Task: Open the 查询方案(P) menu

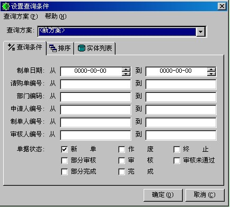Action: pos(21,16)
